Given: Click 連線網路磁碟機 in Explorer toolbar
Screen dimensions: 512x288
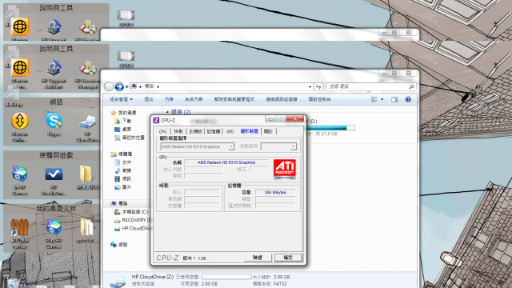Looking at the screenshot, I should pos(282,99).
